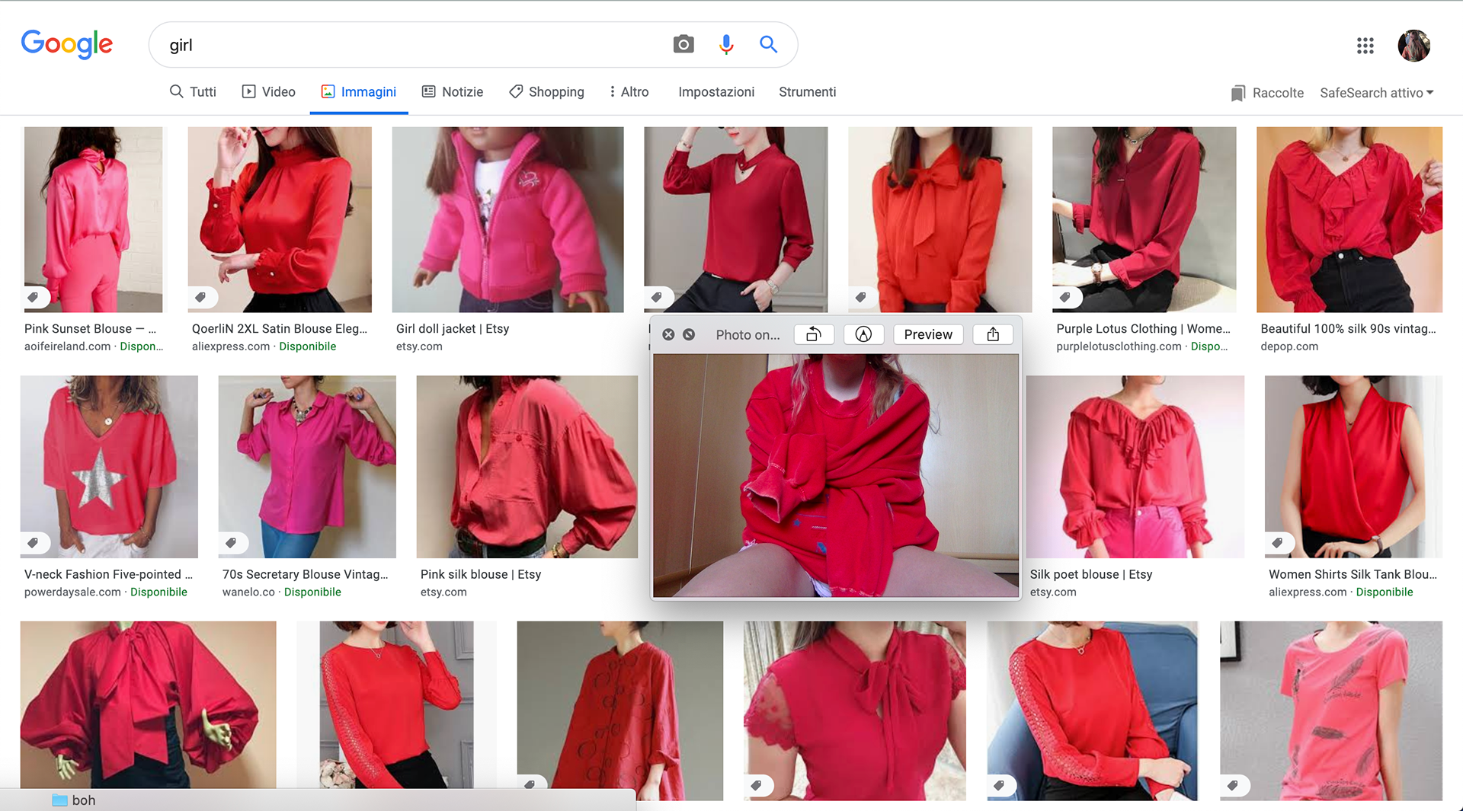Image resolution: width=1463 pixels, height=811 pixels.
Task: Open the Google apps grid icon
Action: click(x=1365, y=46)
